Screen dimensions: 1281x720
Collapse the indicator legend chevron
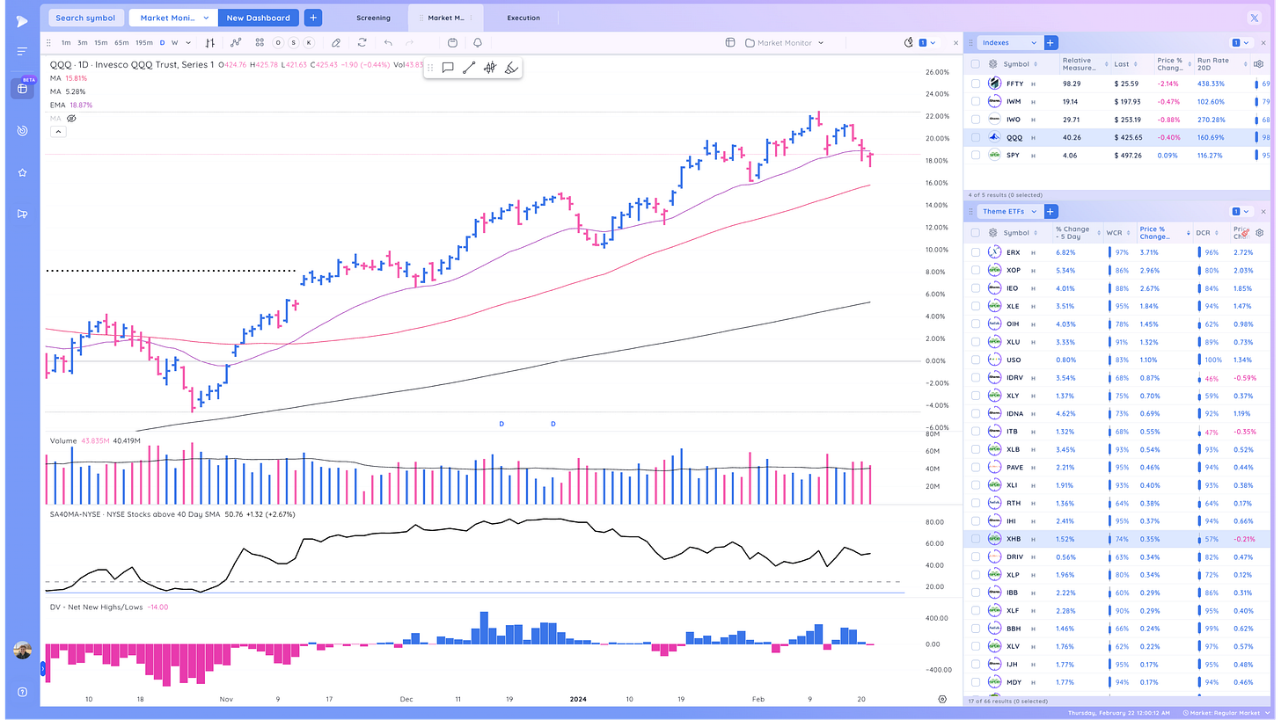[57, 132]
